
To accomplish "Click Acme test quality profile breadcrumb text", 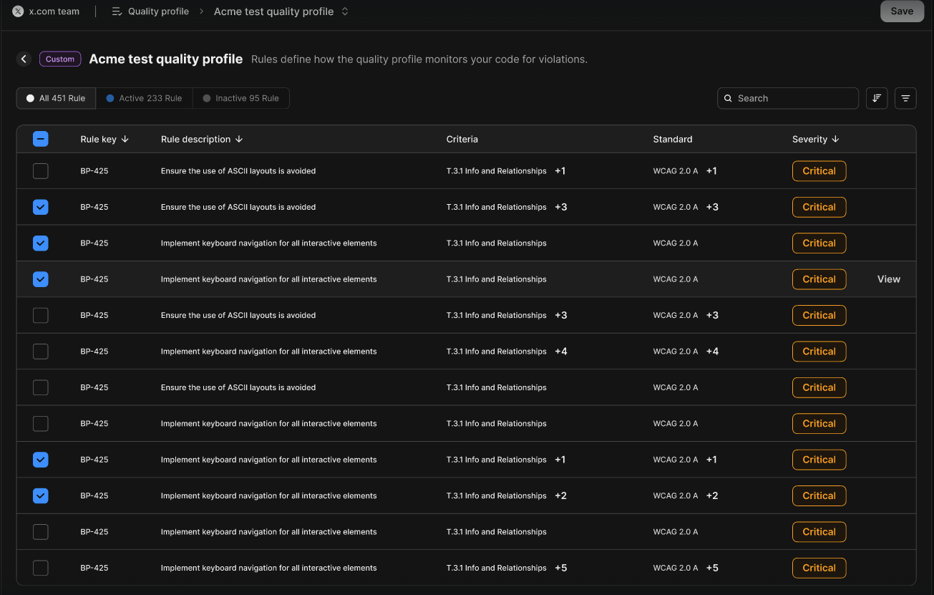I will tap(273, 11).
